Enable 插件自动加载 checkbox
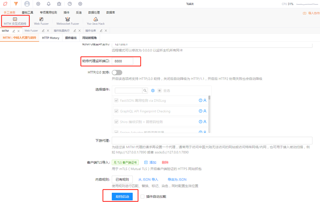 tap(142, 196)
